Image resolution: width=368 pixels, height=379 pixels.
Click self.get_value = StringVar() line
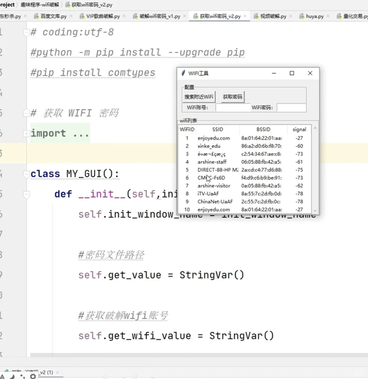click(161, 275)
